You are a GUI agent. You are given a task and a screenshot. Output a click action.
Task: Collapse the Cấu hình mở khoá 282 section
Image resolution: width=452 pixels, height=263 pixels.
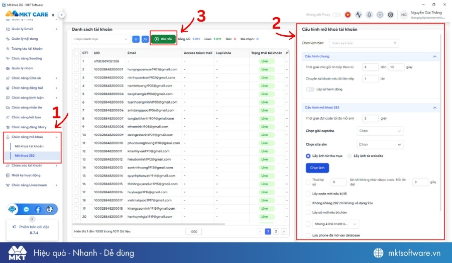(435, 108)
